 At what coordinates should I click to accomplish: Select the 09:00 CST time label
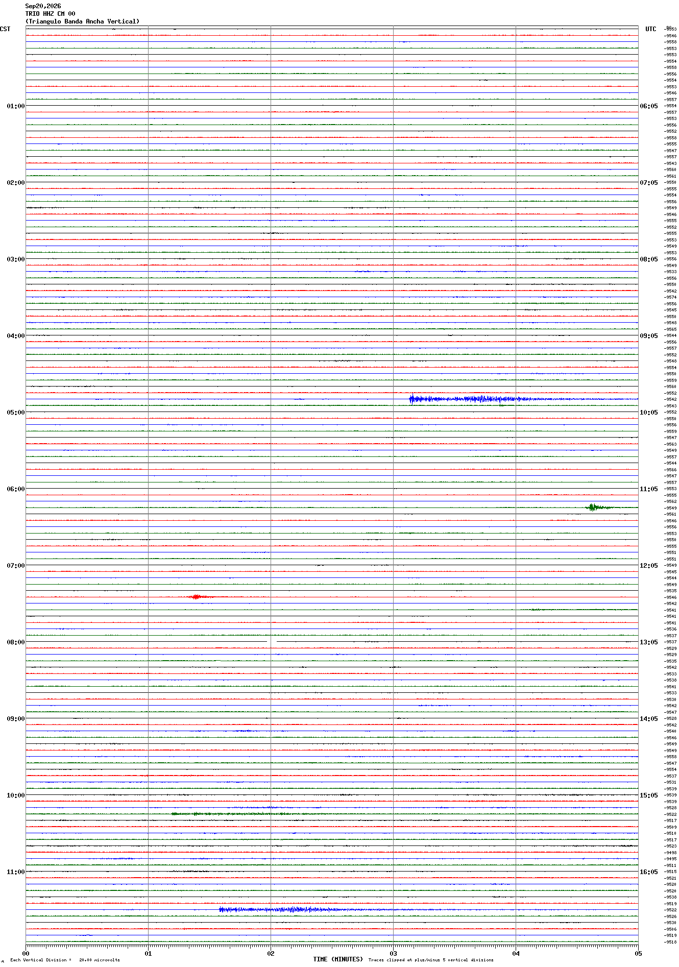pyautogui.click(x=15, y=719)
